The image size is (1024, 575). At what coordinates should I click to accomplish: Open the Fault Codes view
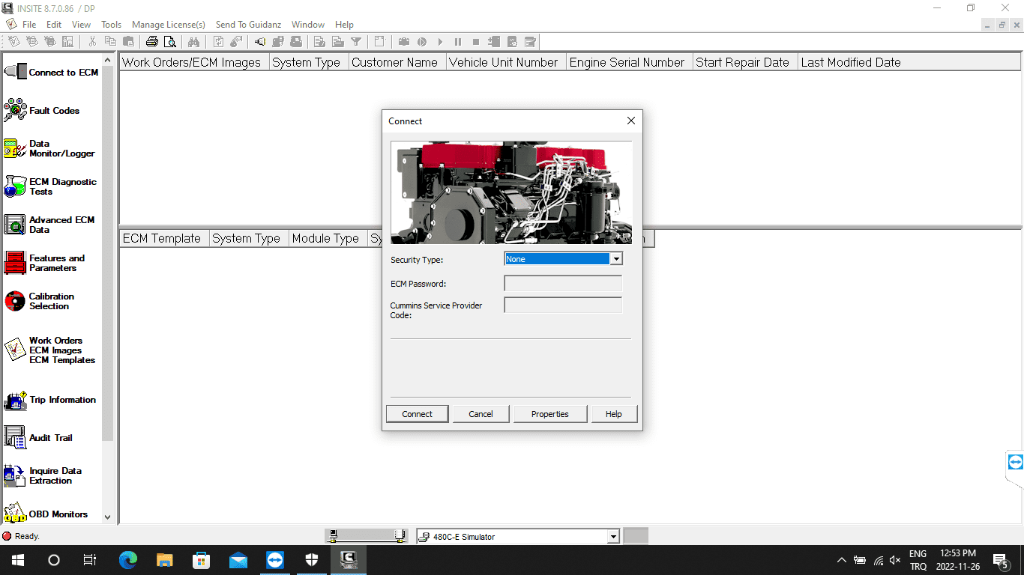coord(16,111)
